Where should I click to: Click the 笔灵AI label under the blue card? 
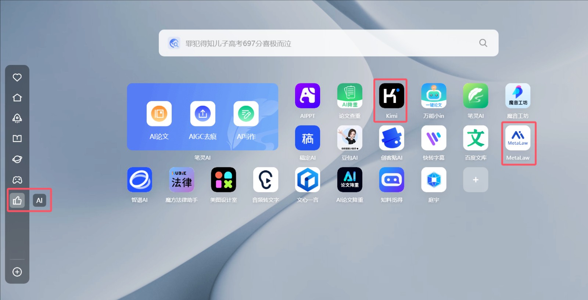(202, 158)
